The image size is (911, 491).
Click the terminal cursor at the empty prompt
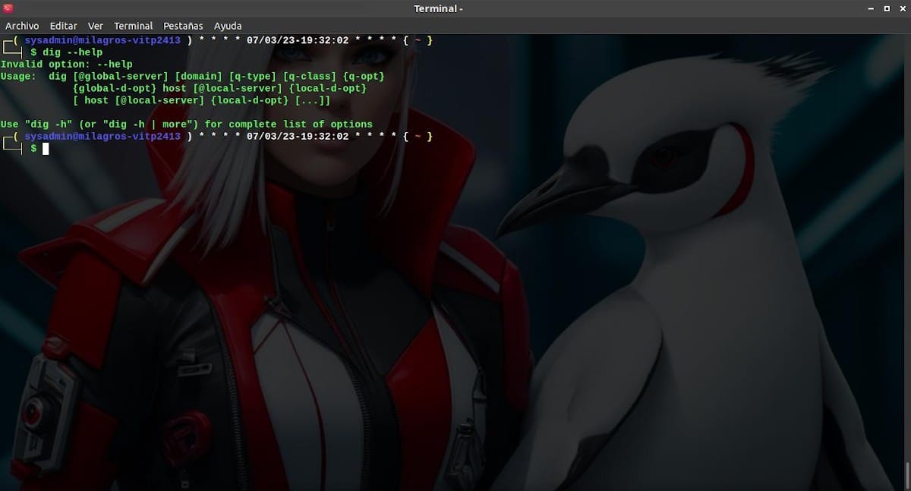(x=46, y=149)
